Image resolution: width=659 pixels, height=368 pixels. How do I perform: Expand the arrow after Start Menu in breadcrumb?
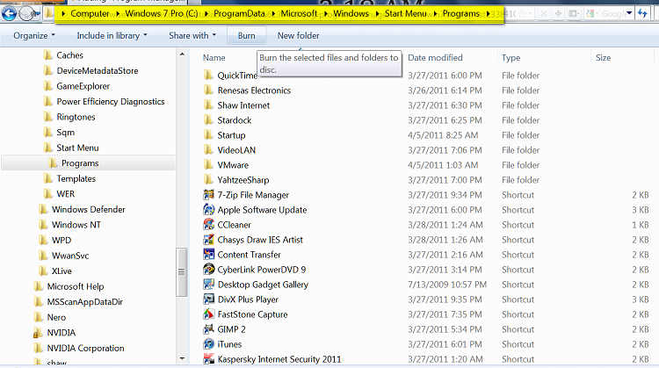coord(435,14)
